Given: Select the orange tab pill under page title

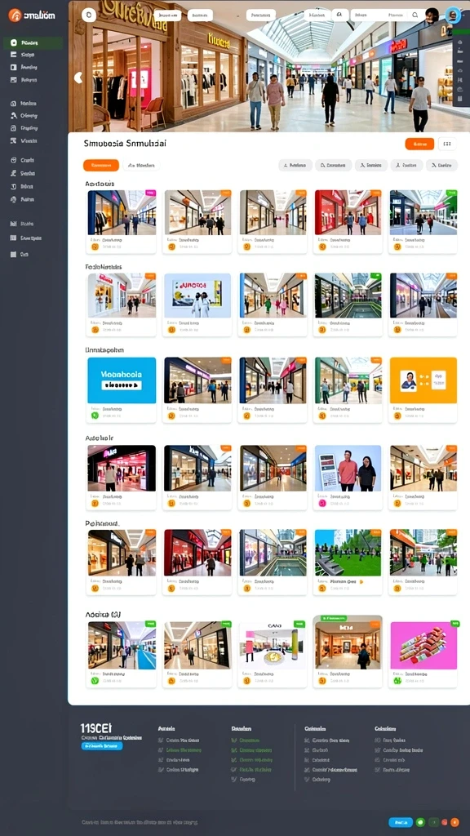Looking at the screenshot, I should (x=100, y=165).
